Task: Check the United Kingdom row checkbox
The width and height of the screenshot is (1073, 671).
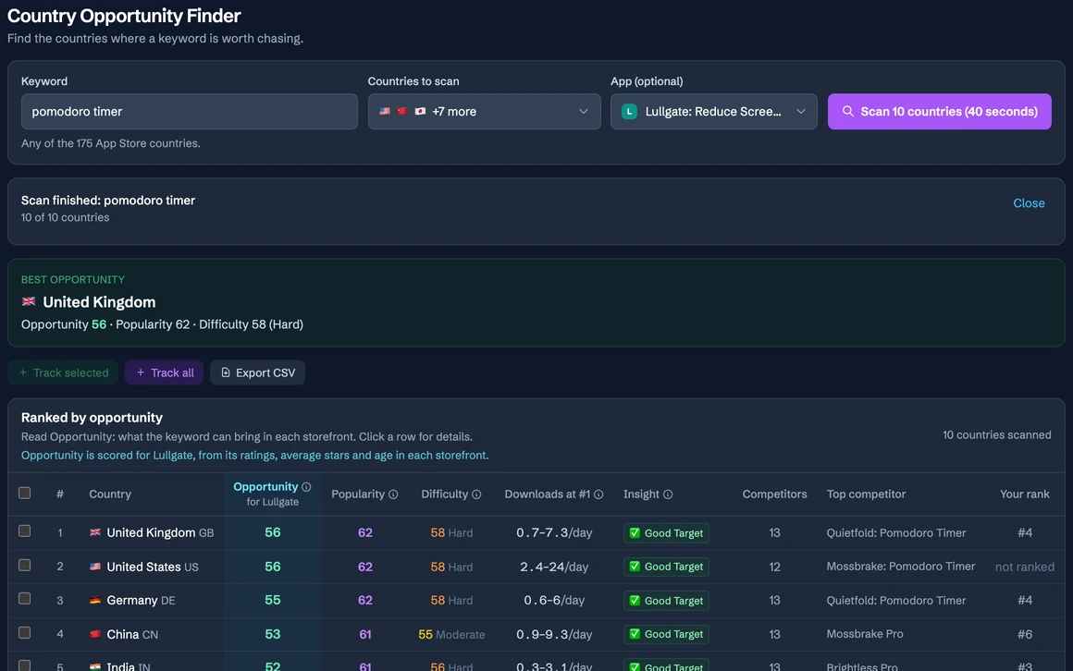Action: coord(25,531)
